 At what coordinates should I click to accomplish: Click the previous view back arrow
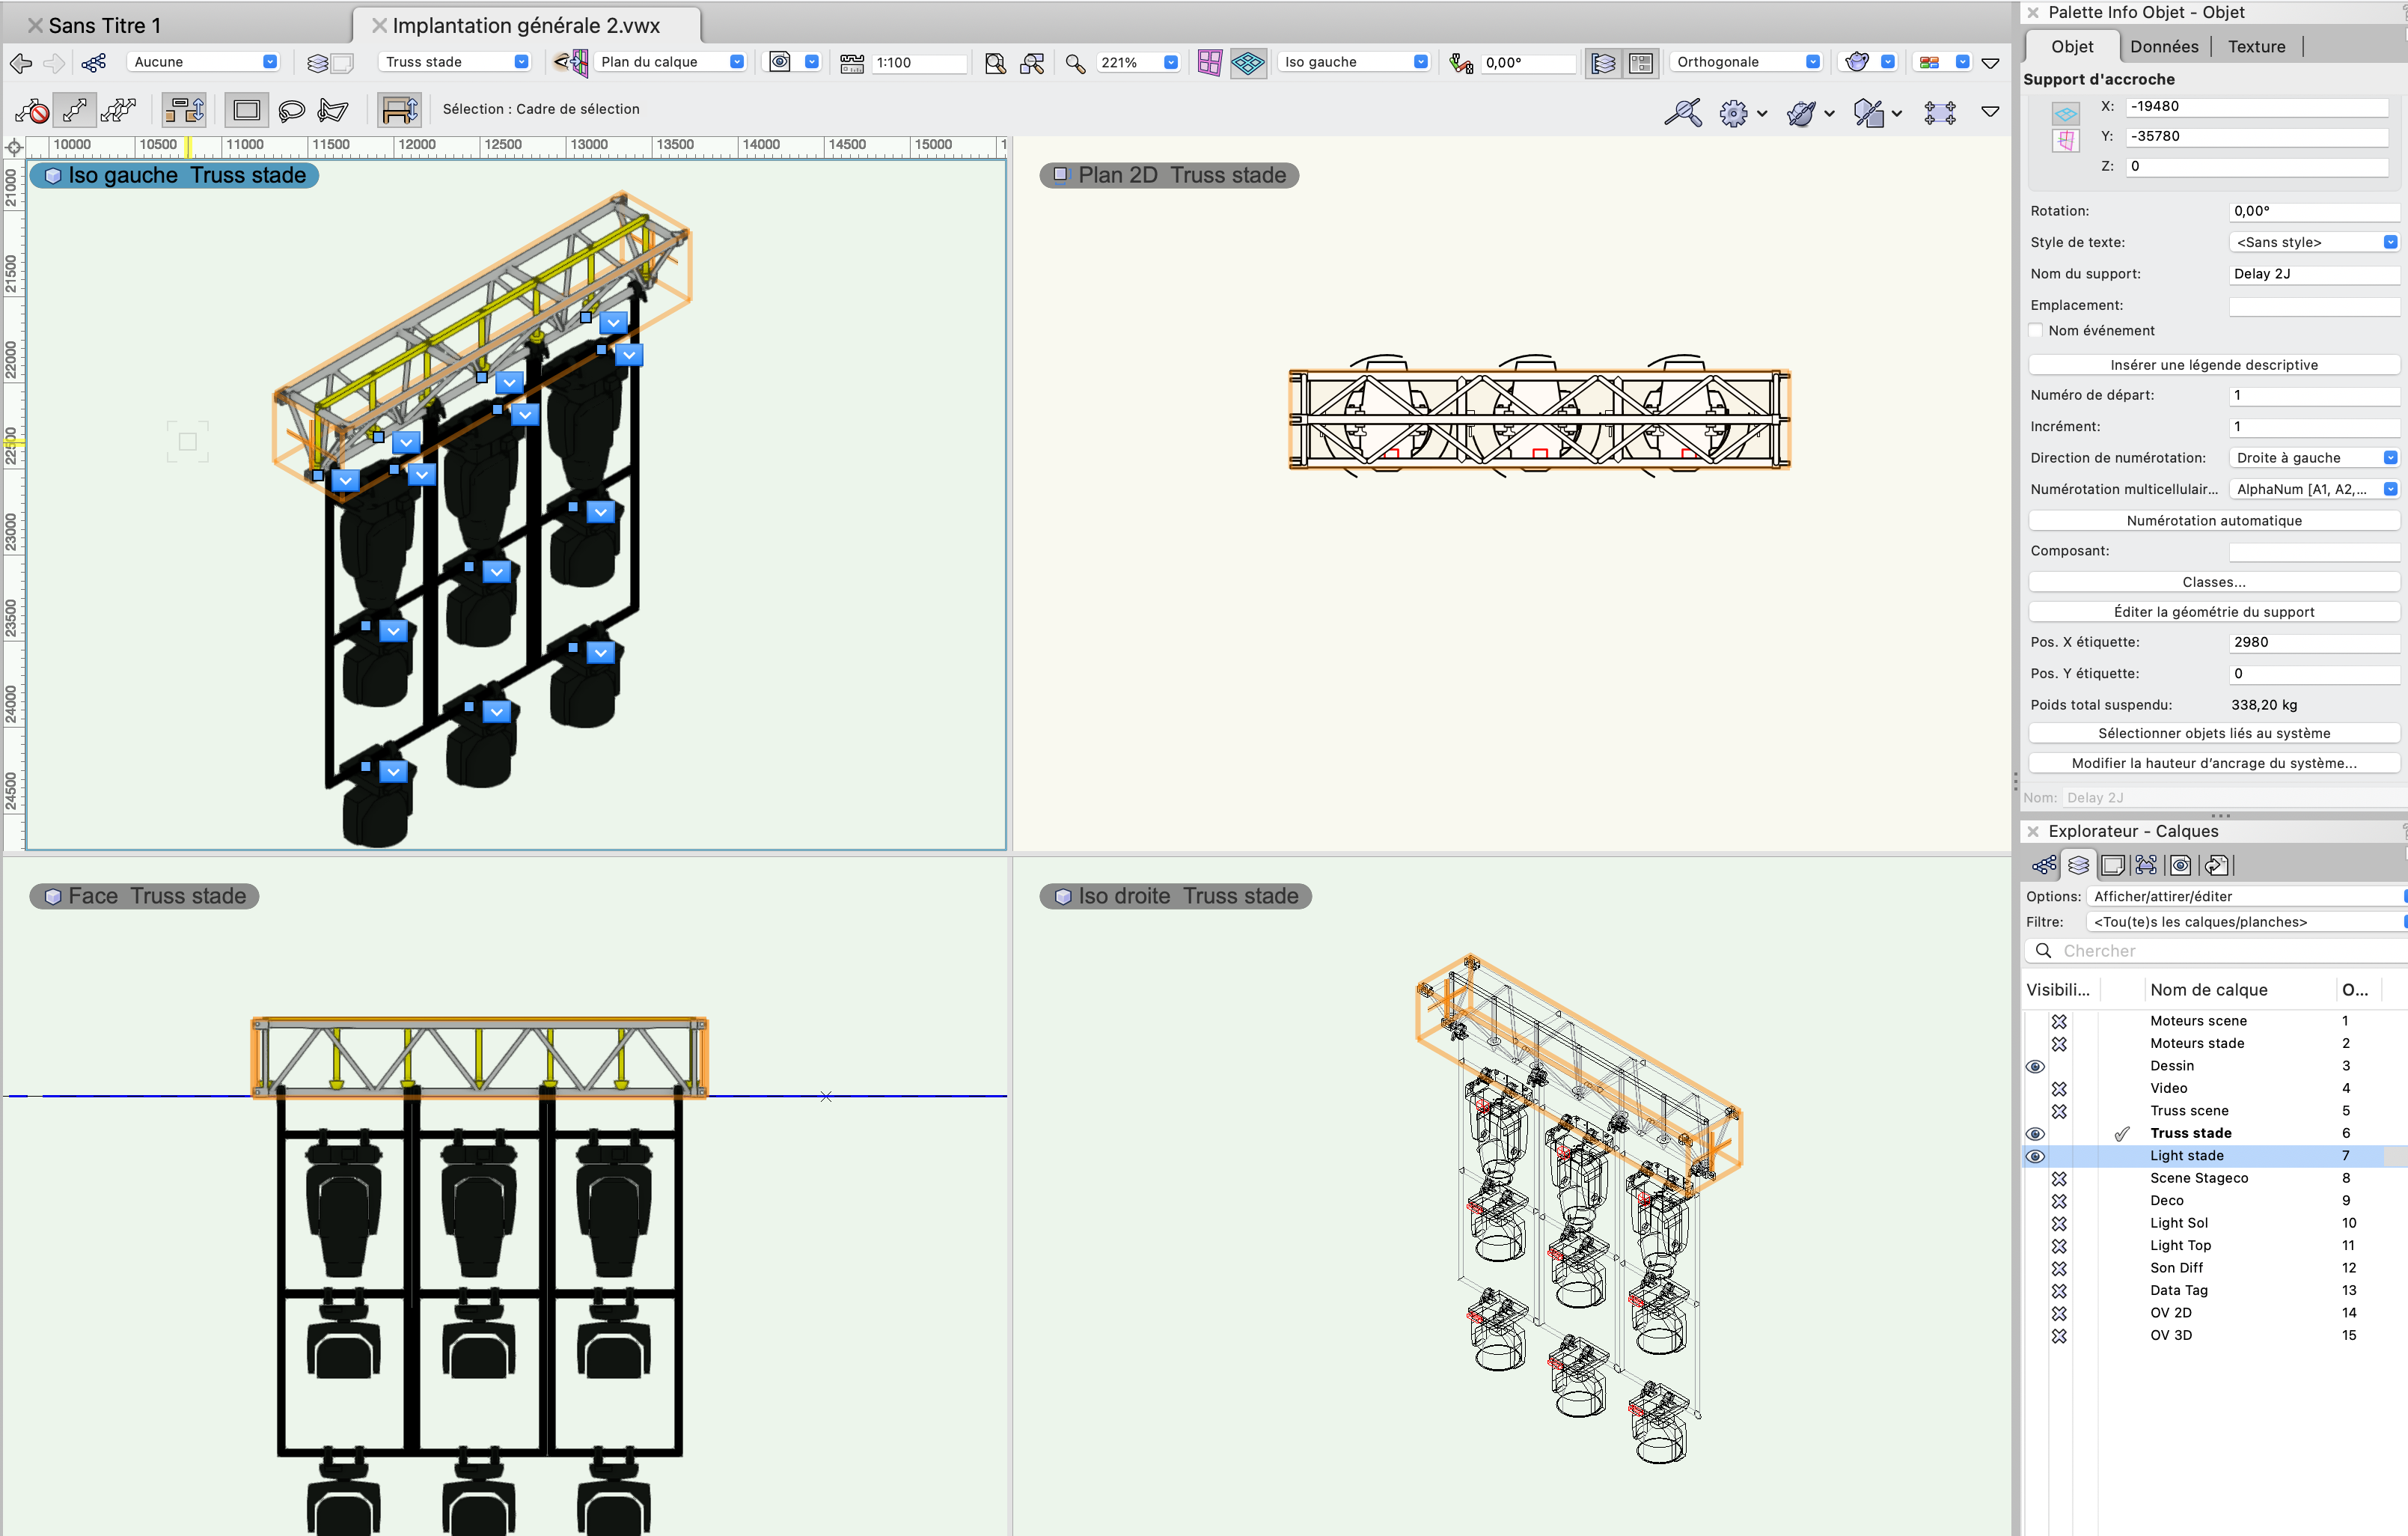click(20, 63)
